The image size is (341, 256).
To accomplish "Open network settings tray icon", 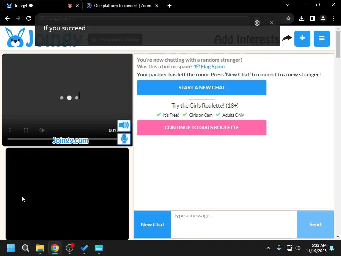I will (x=289, y=248).
